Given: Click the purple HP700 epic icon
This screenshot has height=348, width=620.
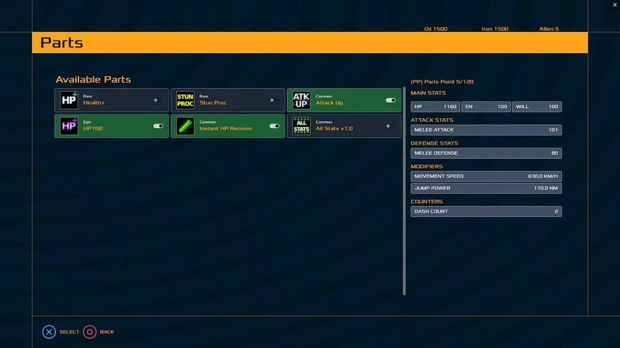Looking at the screenshot, I should [x=69, y=126].
